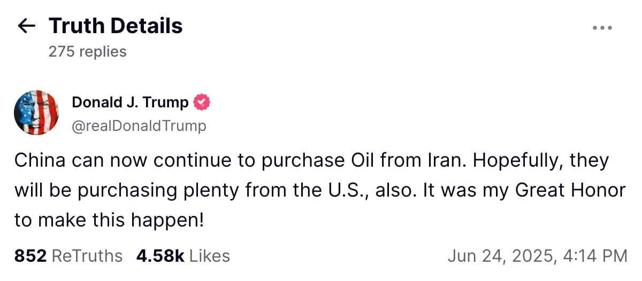The width and height of the screenshot is (642, 281).
Task: Select the ReTruths label
Action: (87, 256)
